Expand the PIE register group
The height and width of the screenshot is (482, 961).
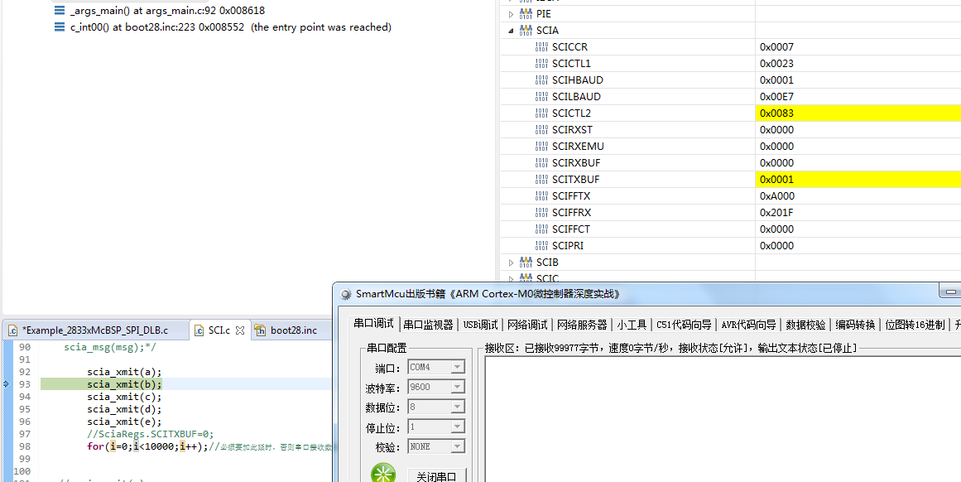point(512,13)
